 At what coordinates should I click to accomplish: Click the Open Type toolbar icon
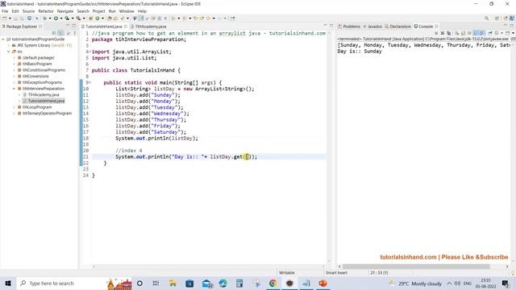pyautogui.click(x=110, y=19)
